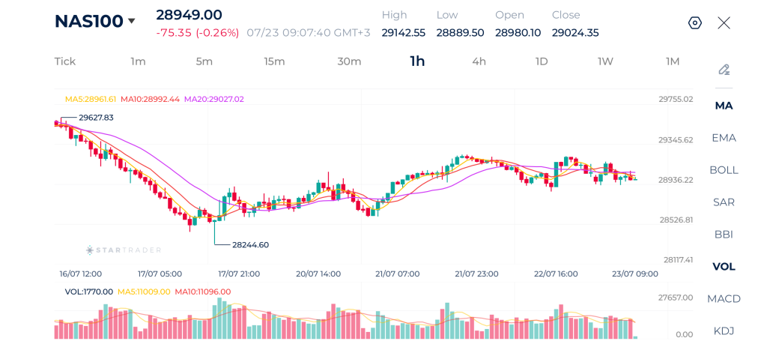The image size is (767, 353).
Task: Switch sub-chart to KDJ indicator
Action: (x=724, y=331)
